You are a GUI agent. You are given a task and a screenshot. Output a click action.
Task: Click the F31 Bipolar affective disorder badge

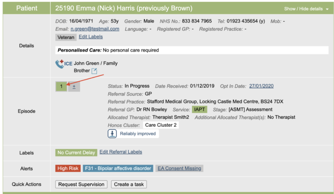(x=118, y=168)
